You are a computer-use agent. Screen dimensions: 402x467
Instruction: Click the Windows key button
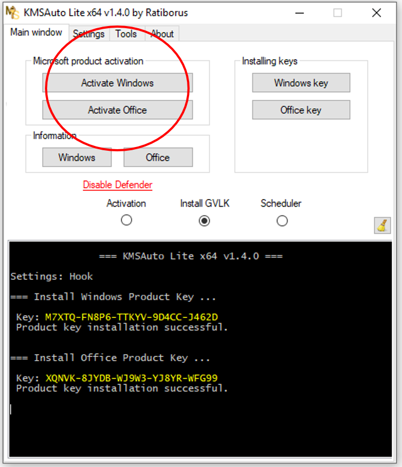coord(301,83)
